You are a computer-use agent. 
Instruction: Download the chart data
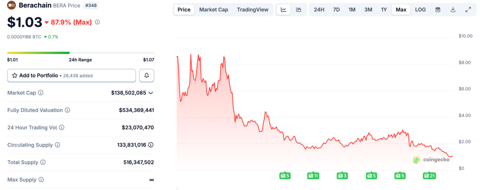(x=453, y=9)
